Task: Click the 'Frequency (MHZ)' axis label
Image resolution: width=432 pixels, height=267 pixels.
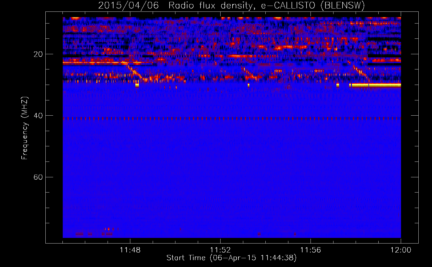Action: click(25, 128)
